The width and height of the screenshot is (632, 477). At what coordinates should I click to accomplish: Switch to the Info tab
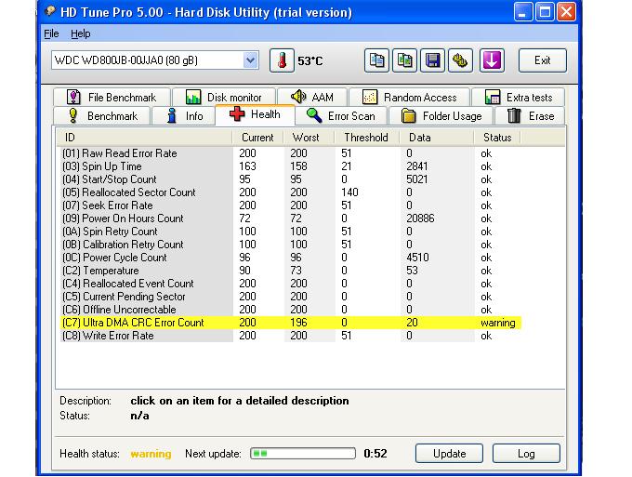point(183,116)
